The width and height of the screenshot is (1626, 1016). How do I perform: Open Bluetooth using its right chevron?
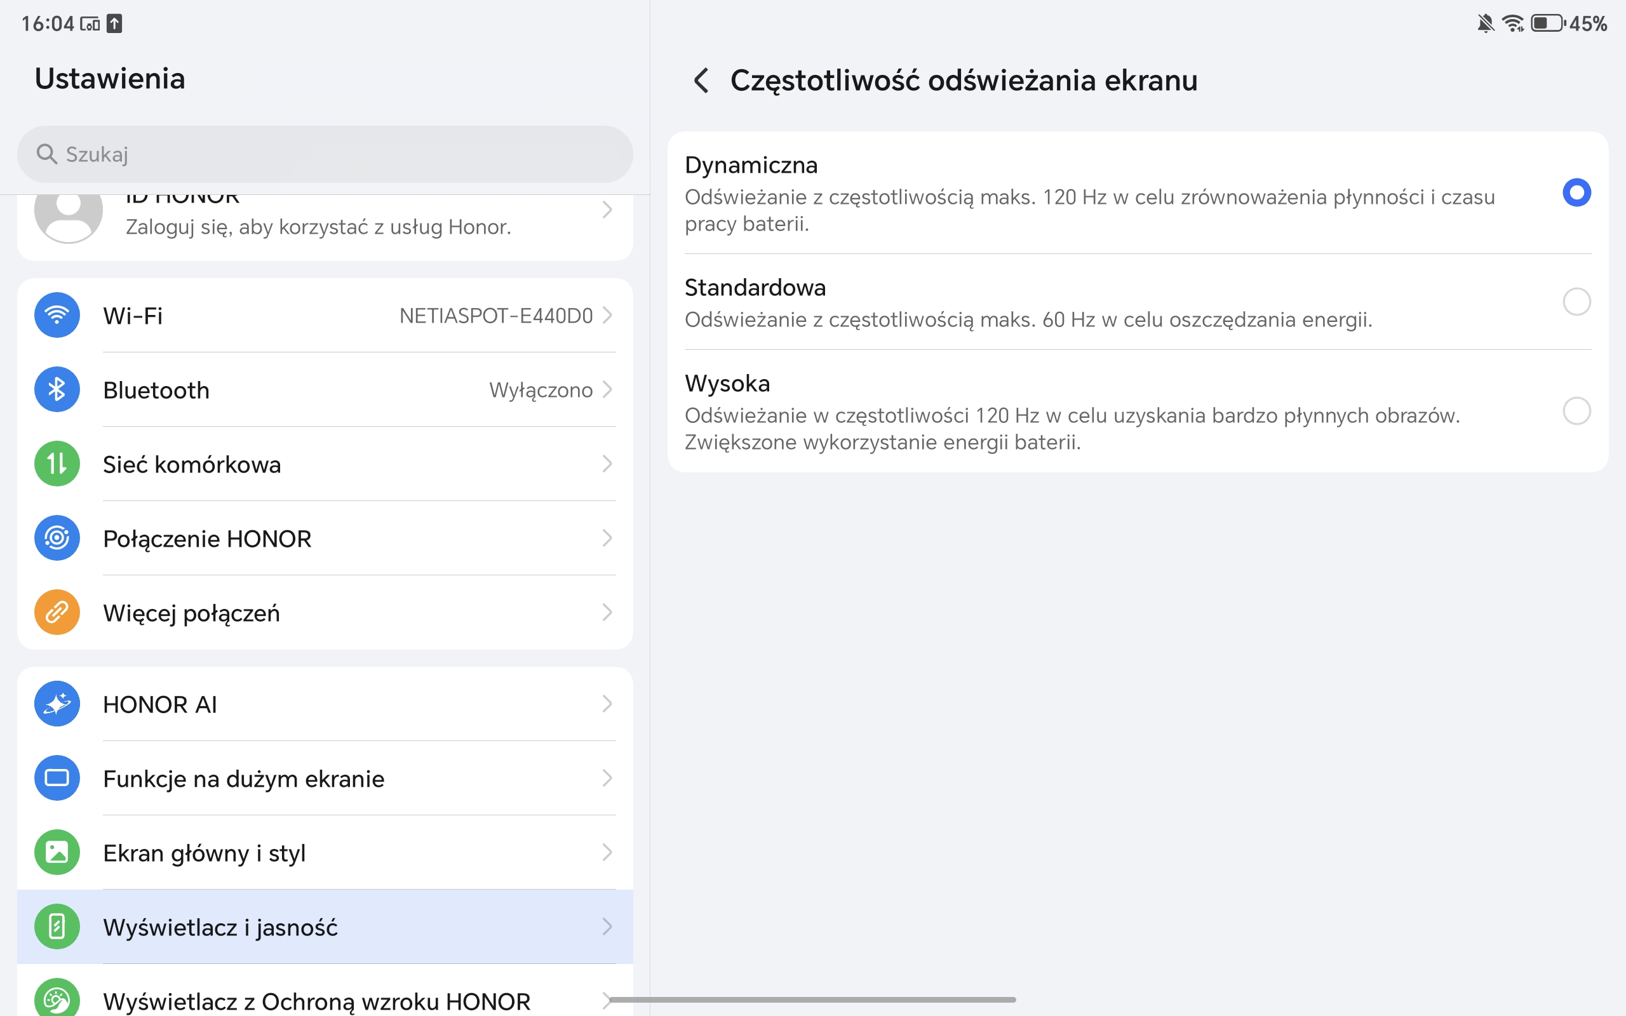tap(607, 390)
